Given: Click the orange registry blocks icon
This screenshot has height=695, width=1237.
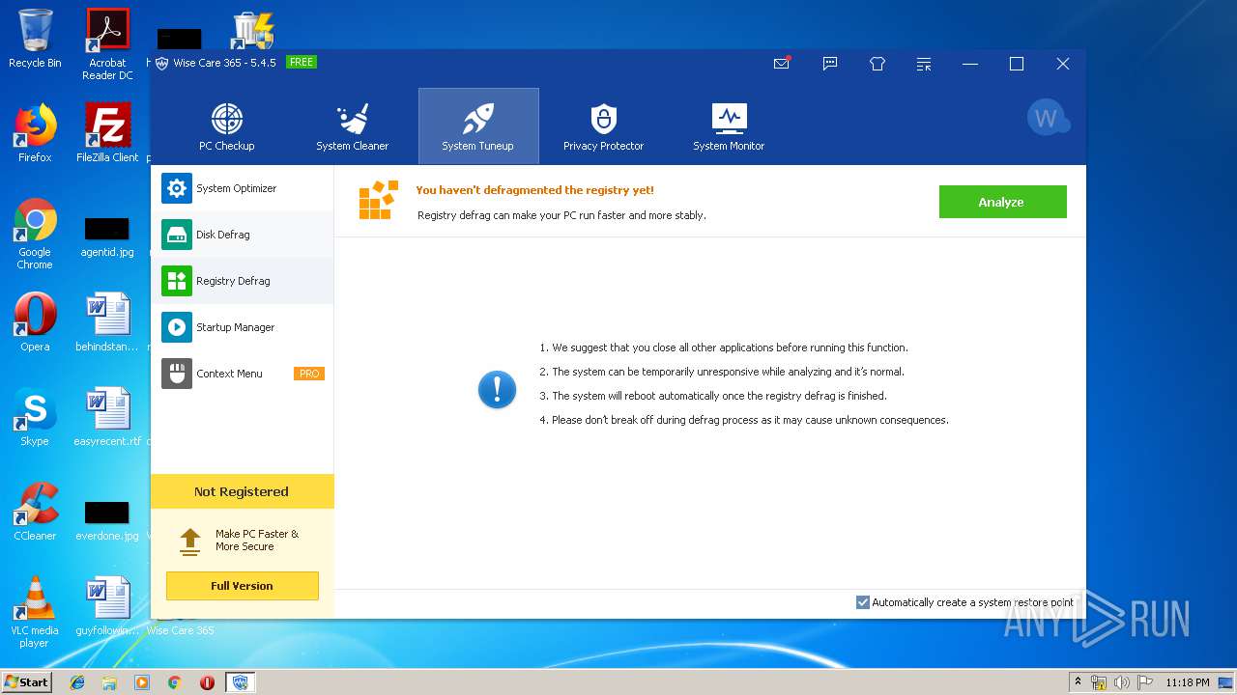Looking at the screenshot, I should tap(379, 201).
